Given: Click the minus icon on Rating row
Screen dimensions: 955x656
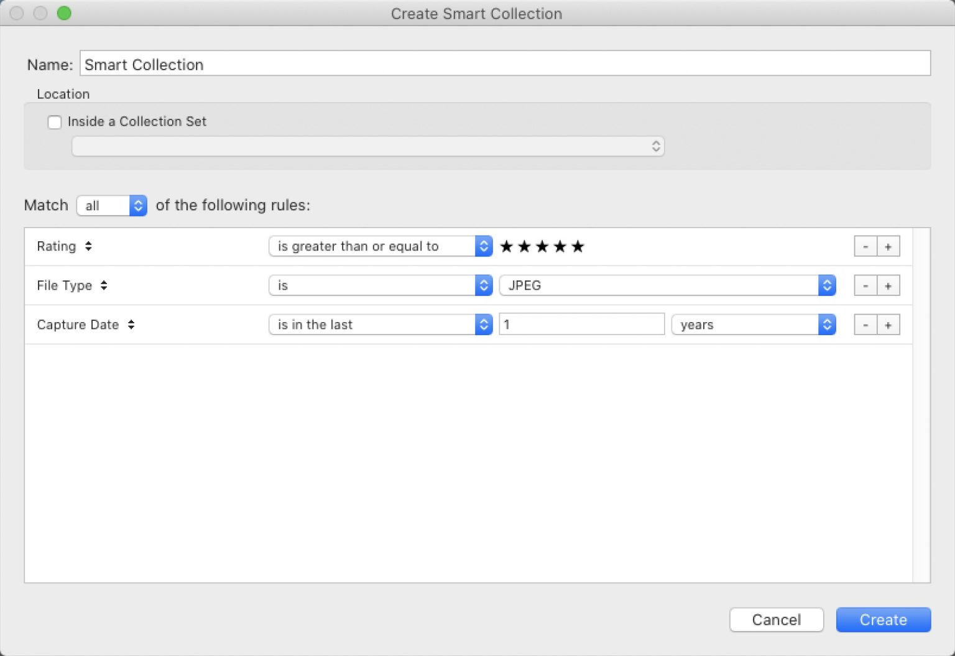Looking at the screenshot, I should pos(865,246).
